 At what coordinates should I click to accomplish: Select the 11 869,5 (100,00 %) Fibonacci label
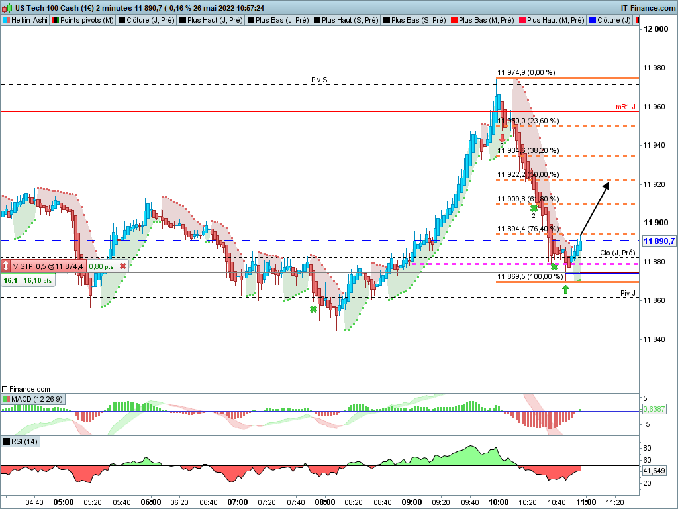(x=530, y=276)
